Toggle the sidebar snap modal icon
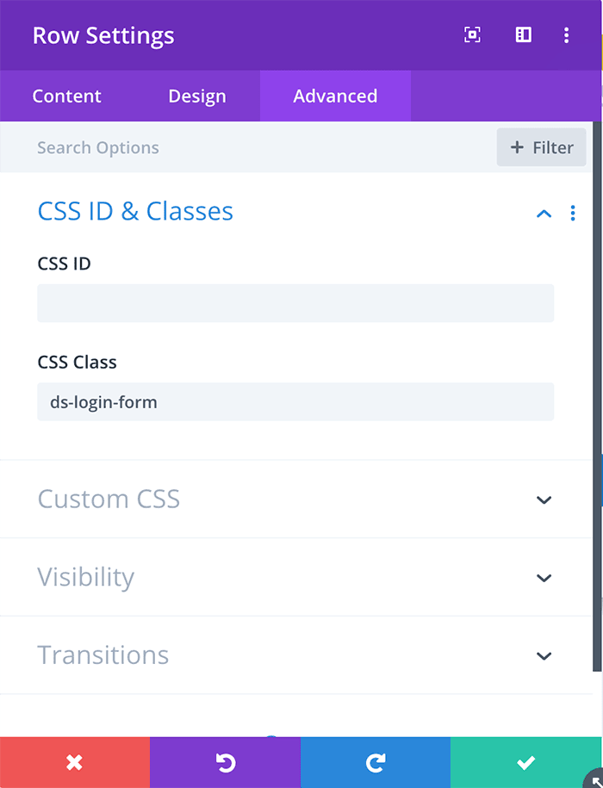 523,34
